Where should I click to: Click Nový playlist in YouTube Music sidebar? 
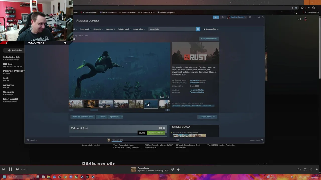pos(15,50)
